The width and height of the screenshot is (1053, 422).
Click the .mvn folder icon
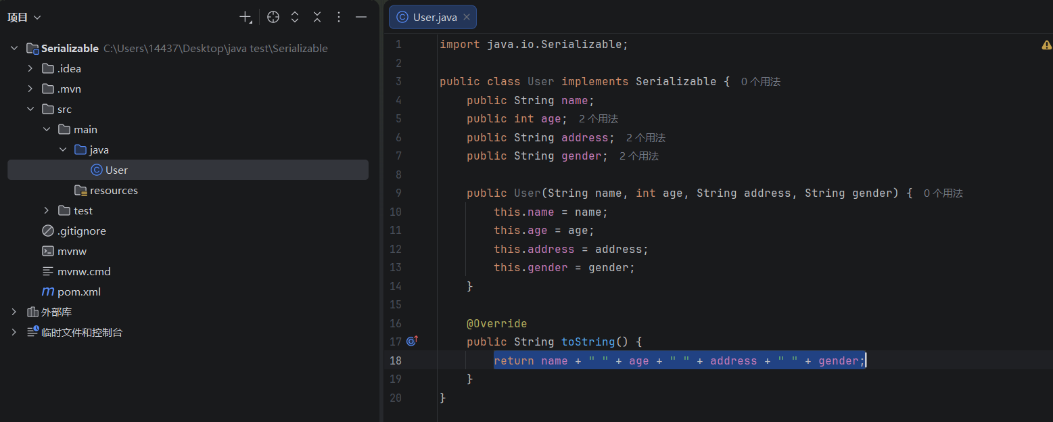(47, 89)
